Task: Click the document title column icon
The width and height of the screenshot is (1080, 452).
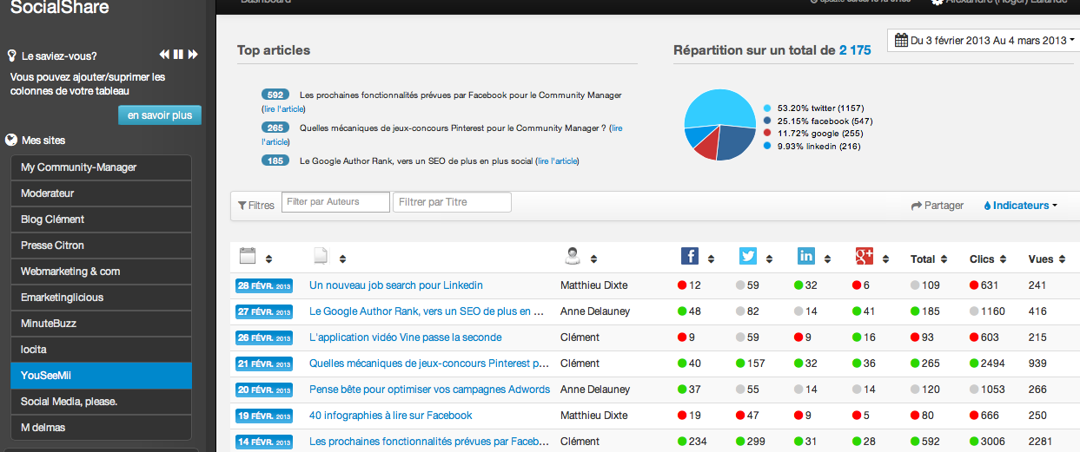Action: (321, 256)
